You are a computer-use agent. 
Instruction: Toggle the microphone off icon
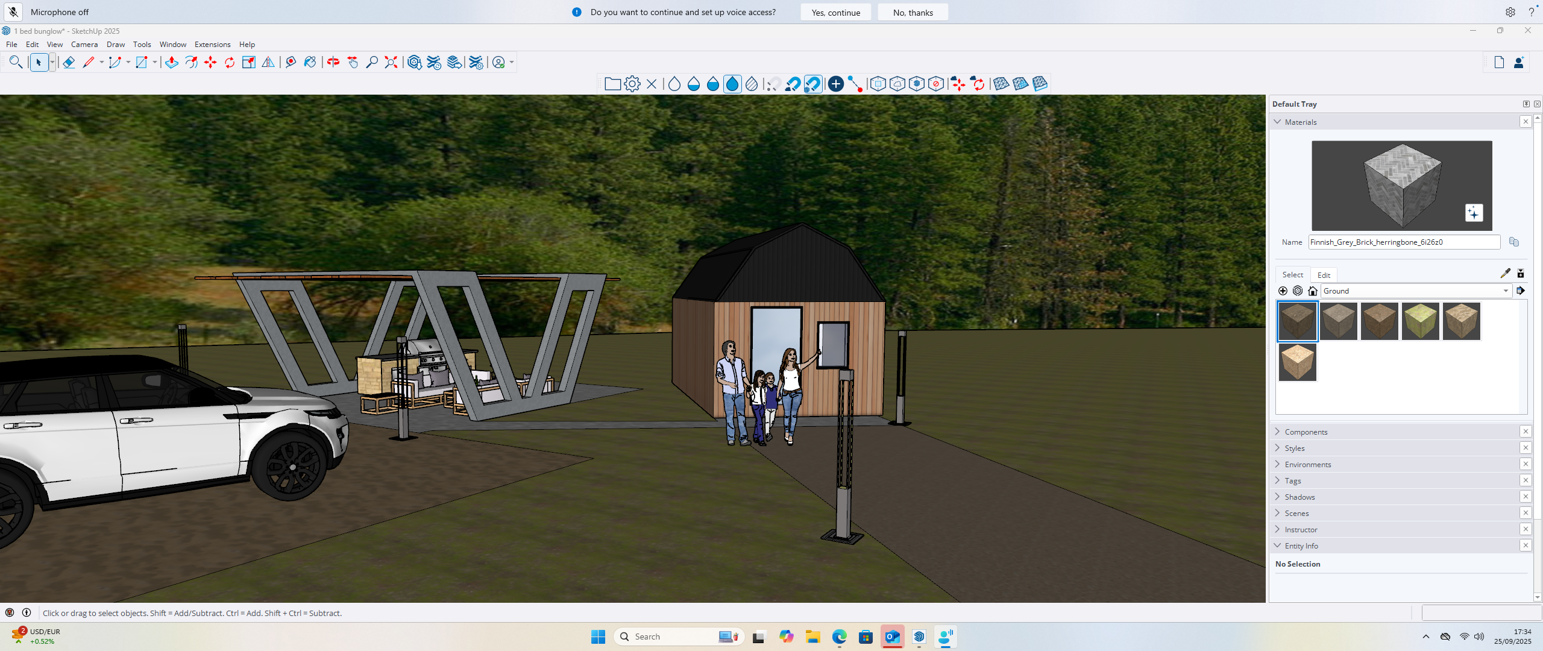[x=13, y=12]
